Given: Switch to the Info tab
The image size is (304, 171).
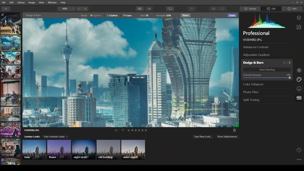Looking at the screenshot, I should [x=292, y=9].
